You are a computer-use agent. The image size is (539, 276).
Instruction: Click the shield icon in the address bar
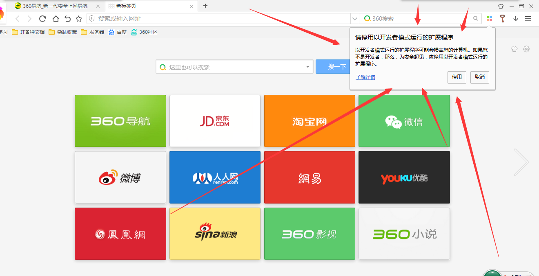click(92, 18)
